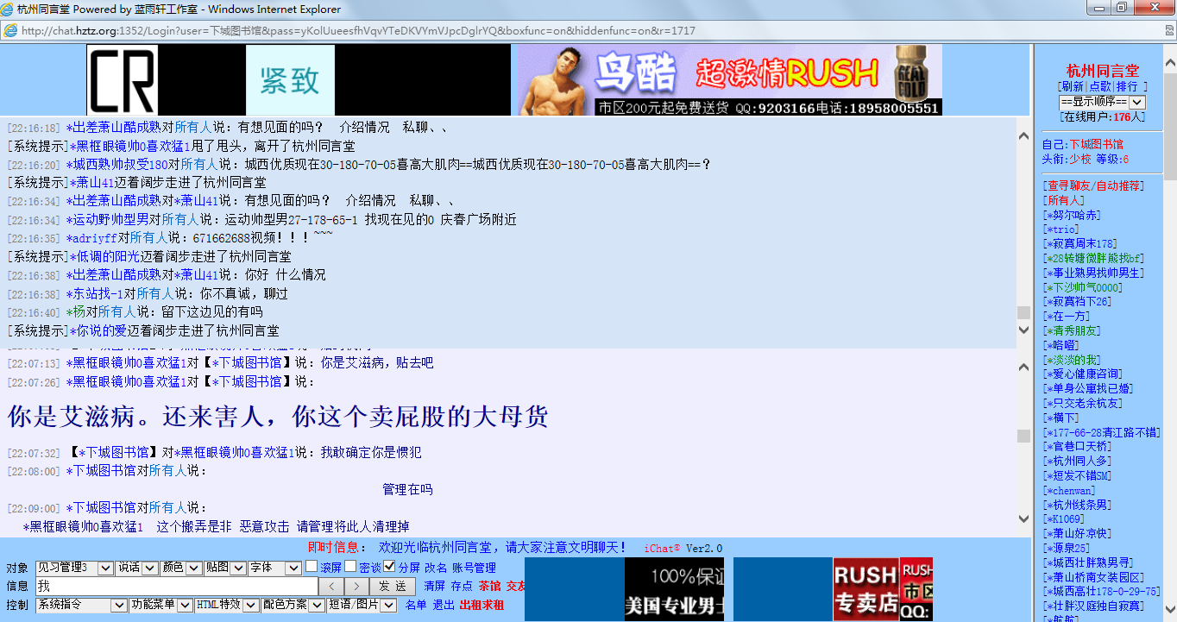
Task: Open the HTML特效 menu
Action: [x=226, y=606]
